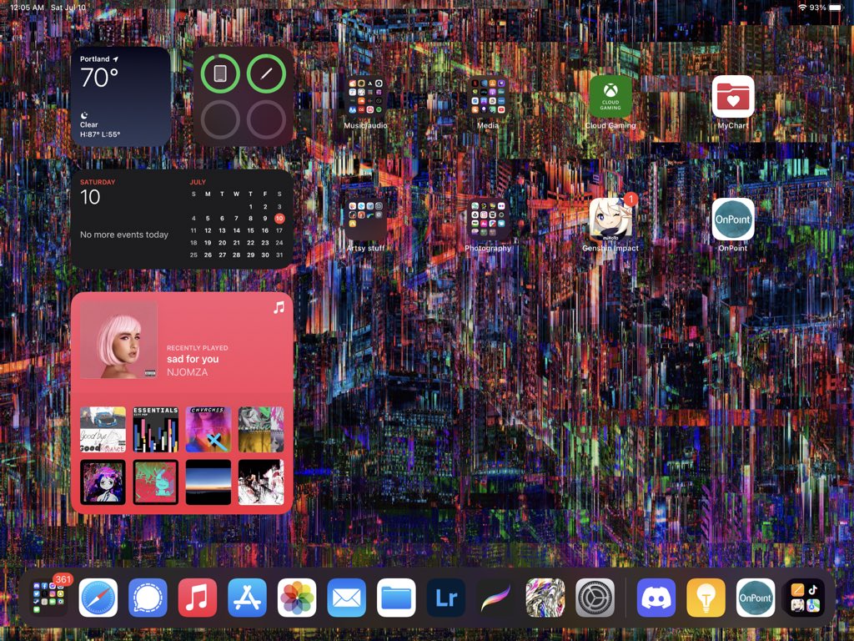Open the Mail app in dock
854x641 pixels.
point(346,598)
